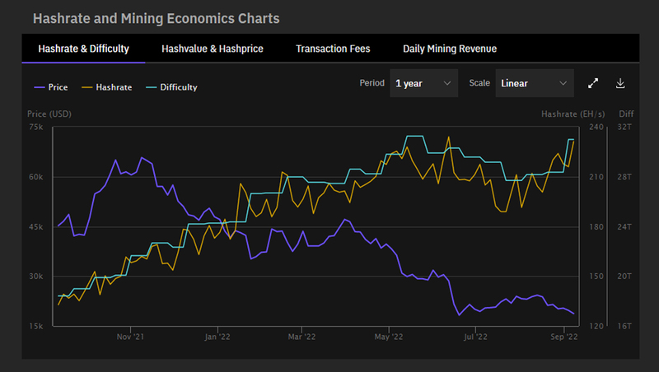Open the Daily Mining Revenue tab
Viewport: 659px width, 372px height.
point(450,49)
